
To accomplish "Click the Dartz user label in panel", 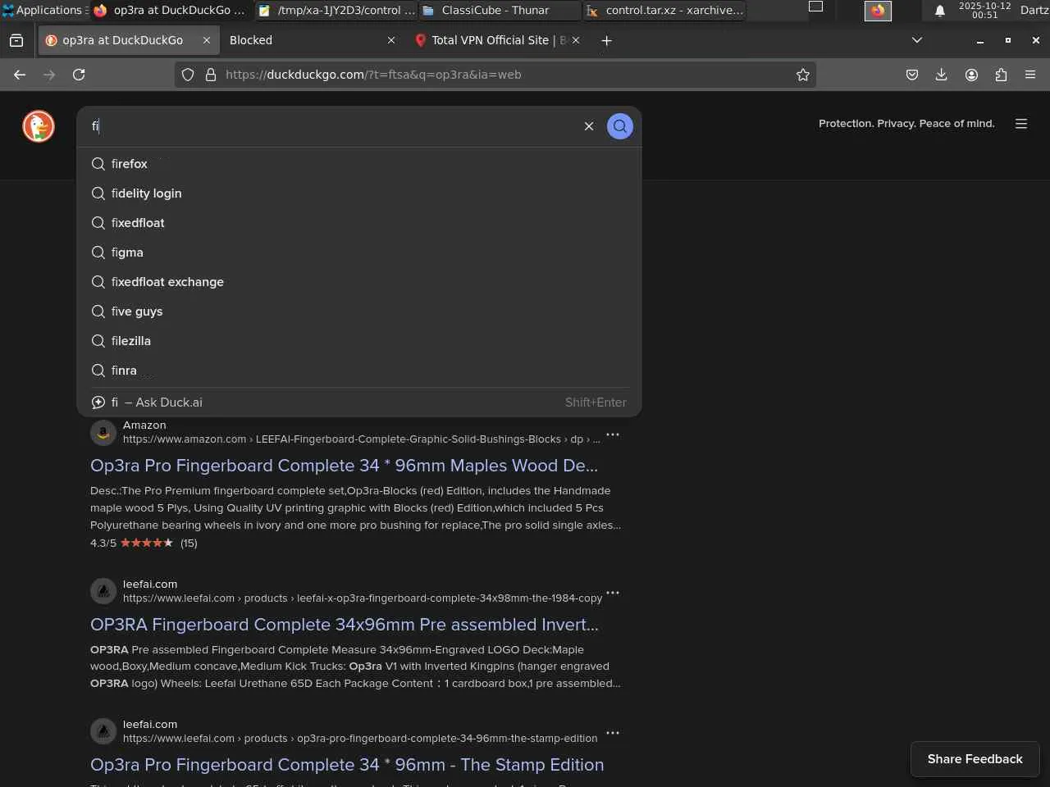I will tap(1034, 10).
